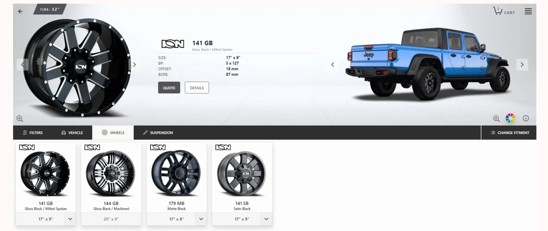Open the vehicle color wheel picker
The image size is (548, 231).
coord(510,118)
